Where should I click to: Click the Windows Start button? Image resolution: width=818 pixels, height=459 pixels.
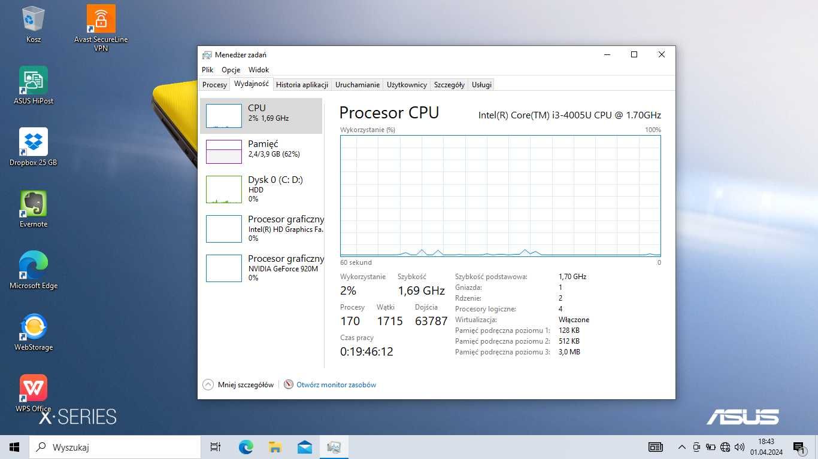(14, 447)
